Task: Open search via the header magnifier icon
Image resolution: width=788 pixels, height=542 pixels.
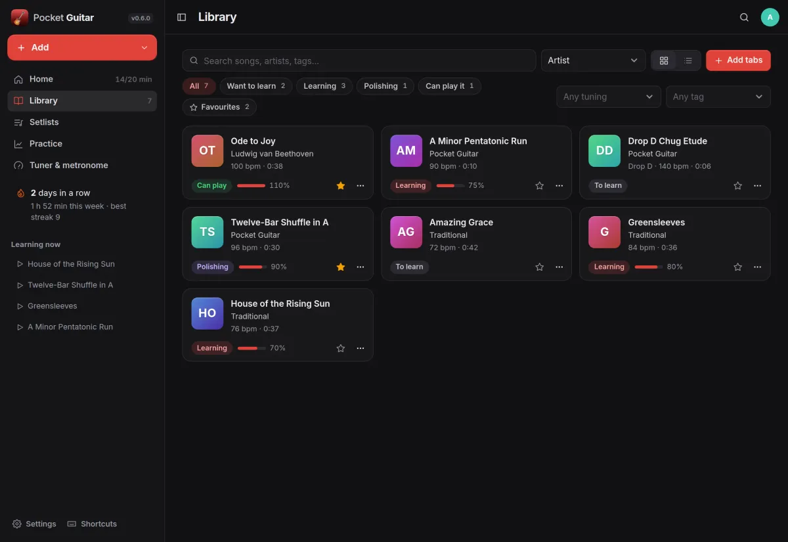Action: click(744, 17)
